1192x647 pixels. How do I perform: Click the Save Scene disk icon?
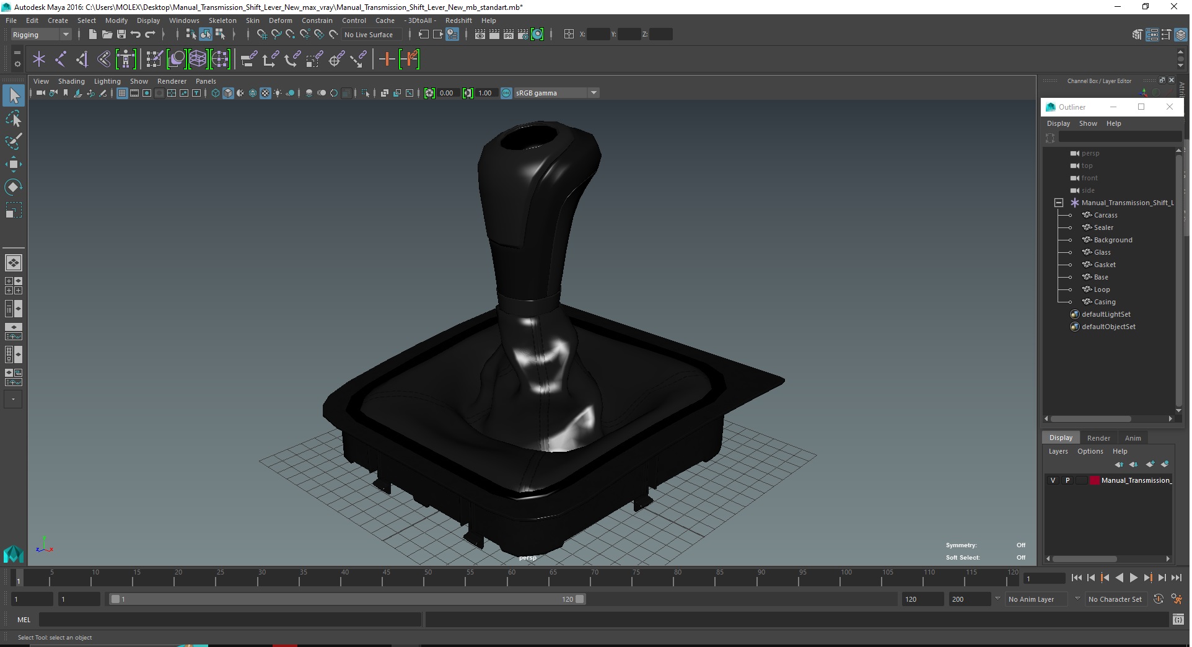121,35
